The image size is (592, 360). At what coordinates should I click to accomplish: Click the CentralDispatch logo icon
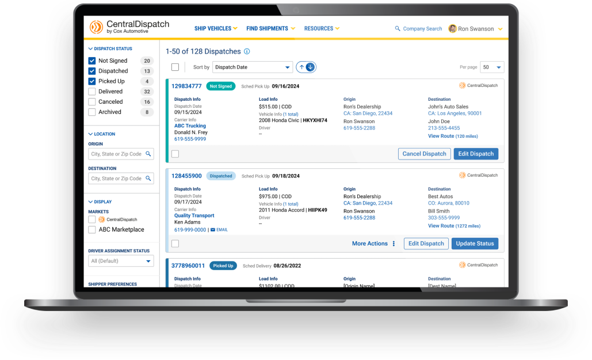click(96, 27)
